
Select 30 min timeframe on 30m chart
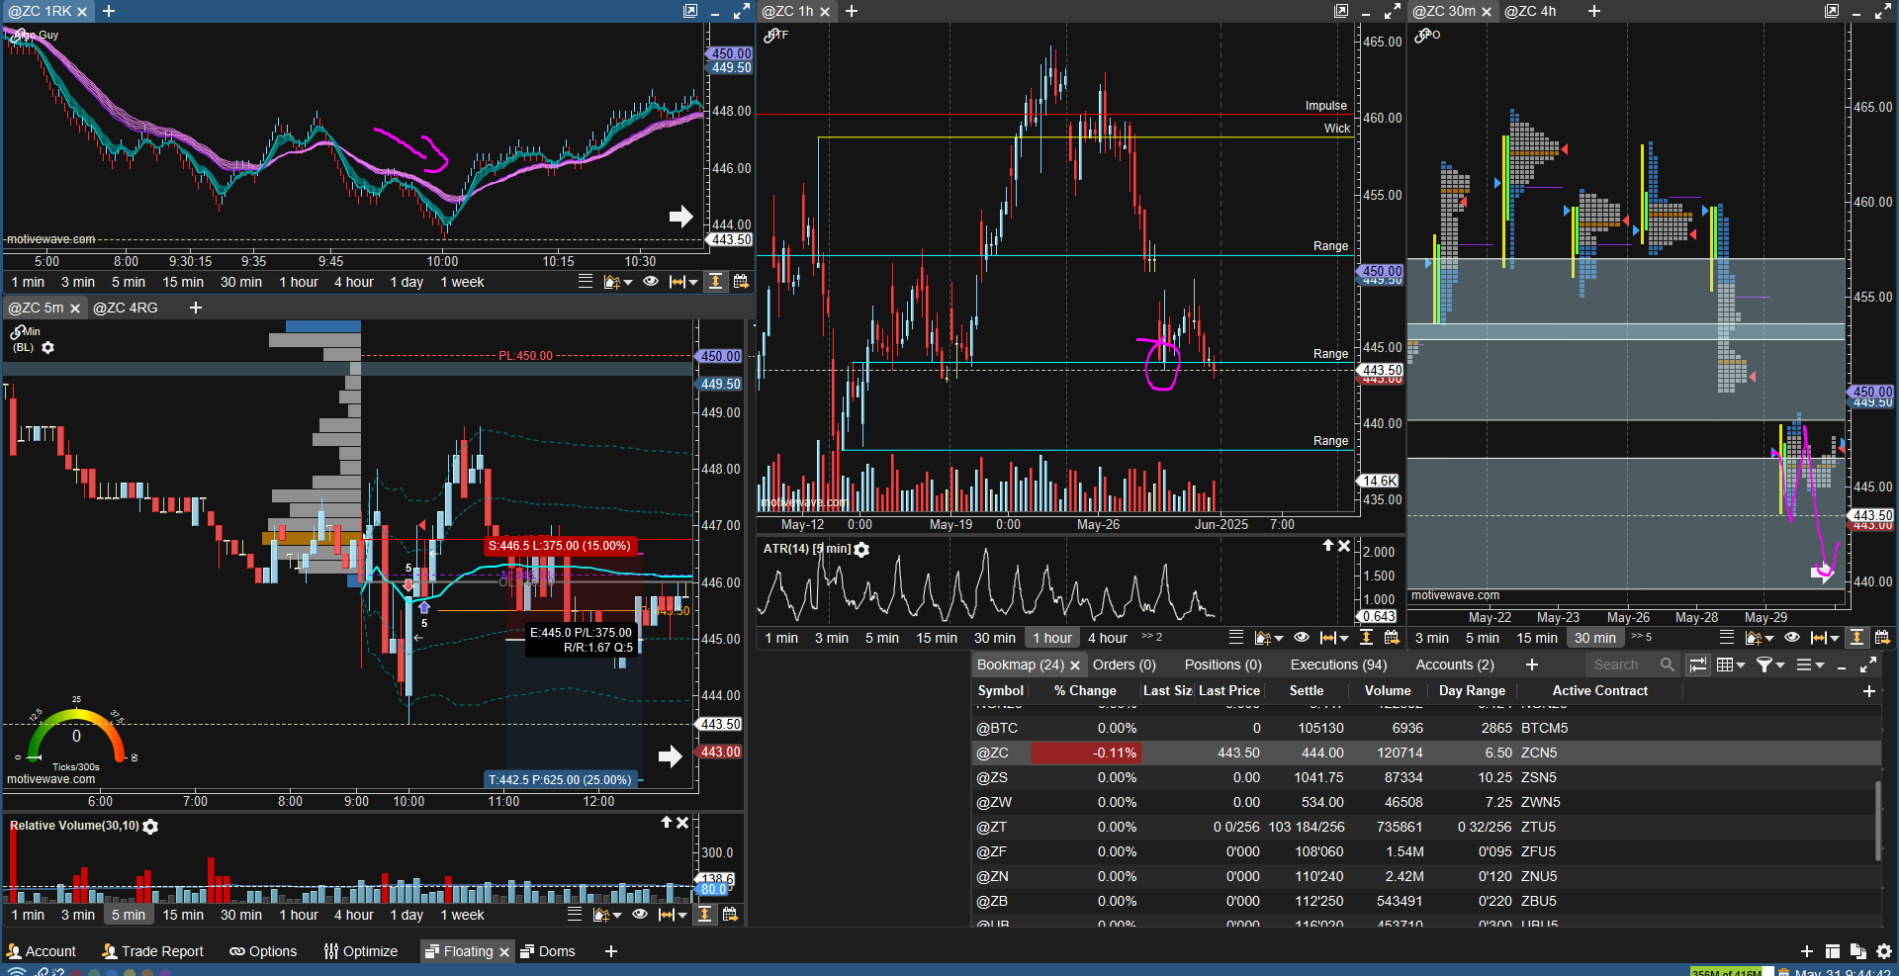[1595, 638]
